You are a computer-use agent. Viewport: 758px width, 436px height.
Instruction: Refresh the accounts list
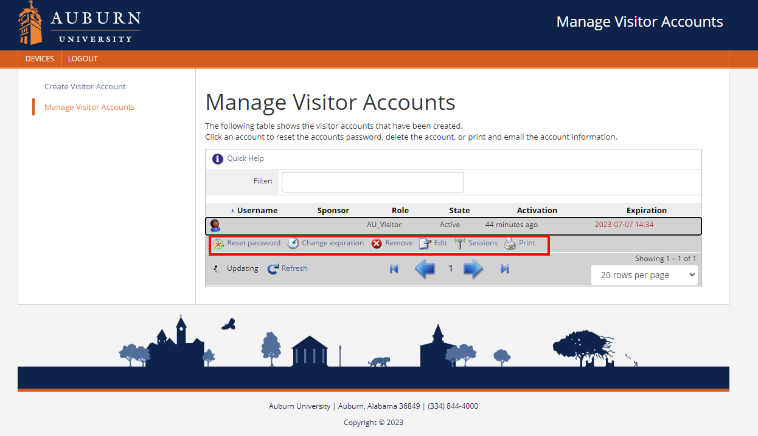pos(294,268)
